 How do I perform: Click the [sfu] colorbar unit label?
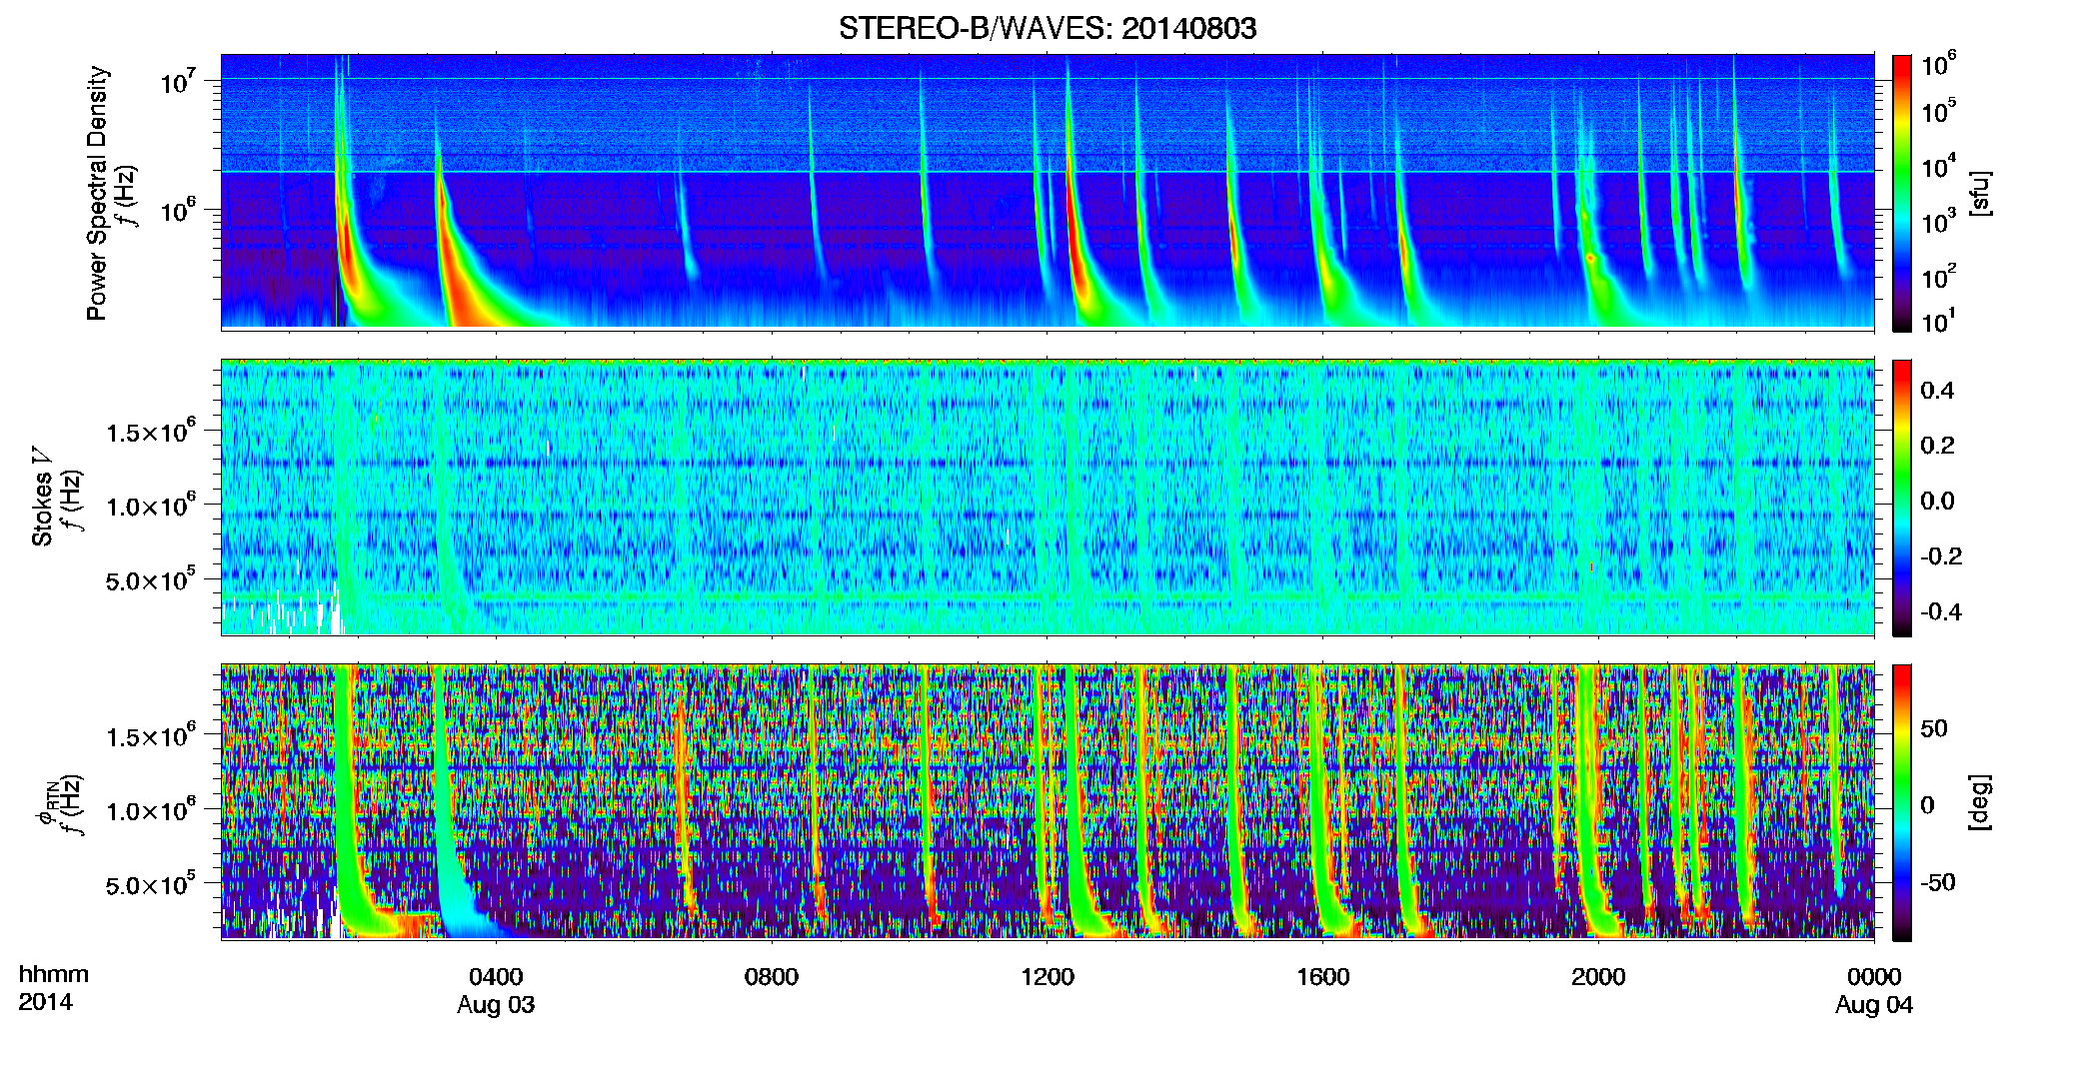tap(1980, 193)
